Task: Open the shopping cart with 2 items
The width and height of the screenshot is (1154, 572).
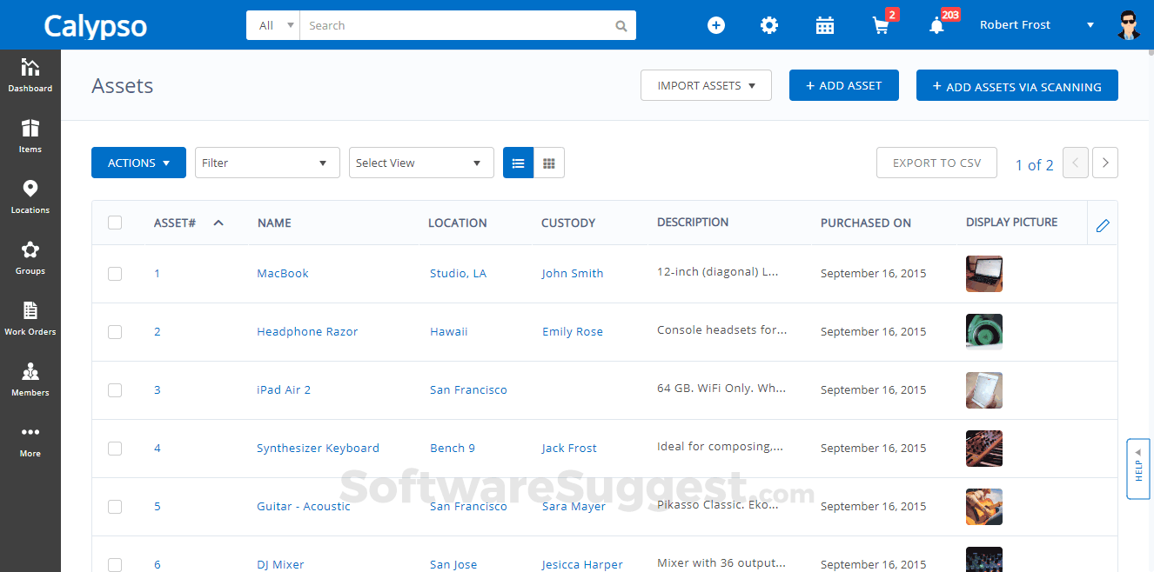Action: tap(881, 25)
